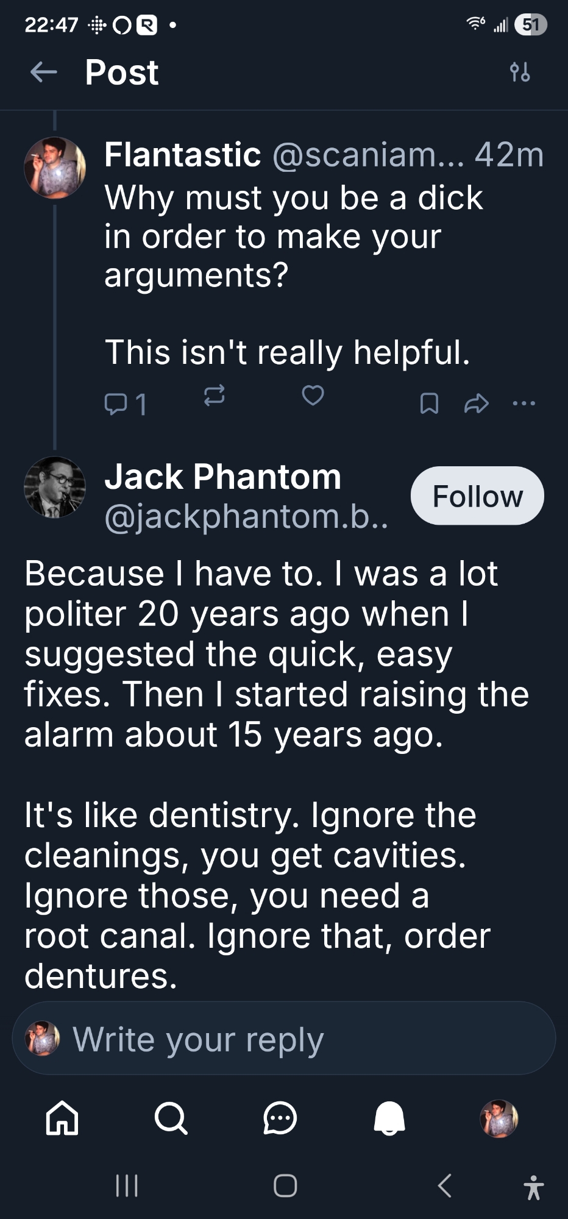Open Flantastic's profile avatar
Image resolution: width=568 pixels, height=1219 pixels.
pos(55,168)
